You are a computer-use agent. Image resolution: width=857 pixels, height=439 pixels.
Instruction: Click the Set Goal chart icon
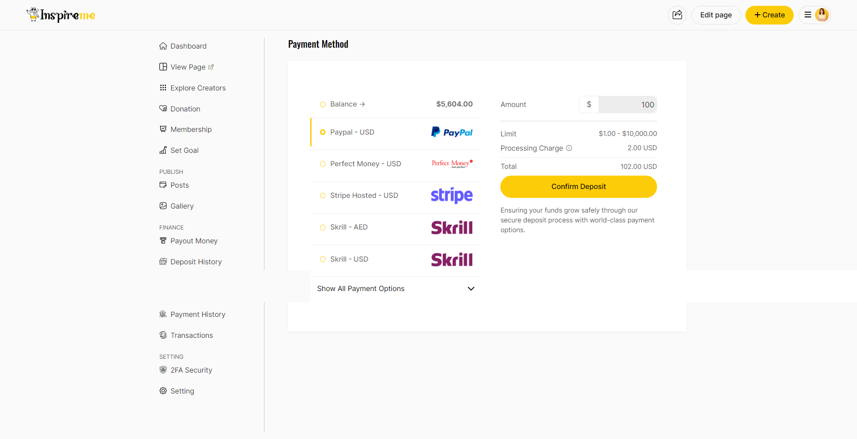point(163,150)
